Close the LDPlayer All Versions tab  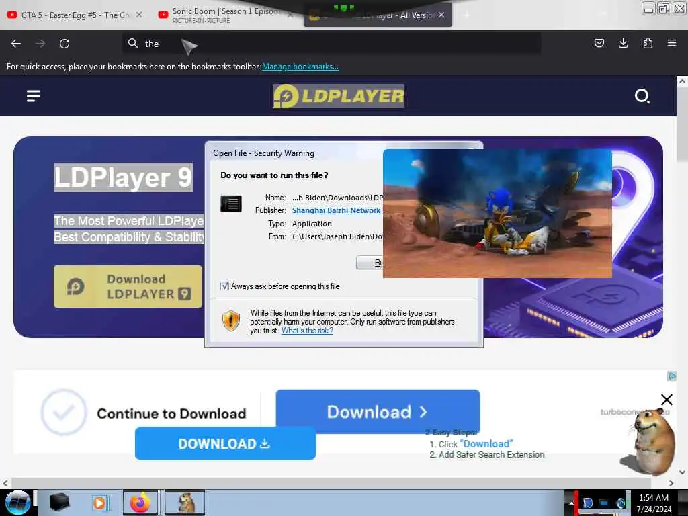[441, 15]
